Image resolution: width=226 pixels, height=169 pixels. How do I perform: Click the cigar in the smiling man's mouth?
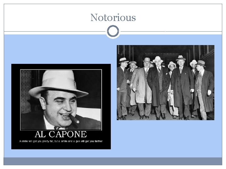[x=74, y=119]
